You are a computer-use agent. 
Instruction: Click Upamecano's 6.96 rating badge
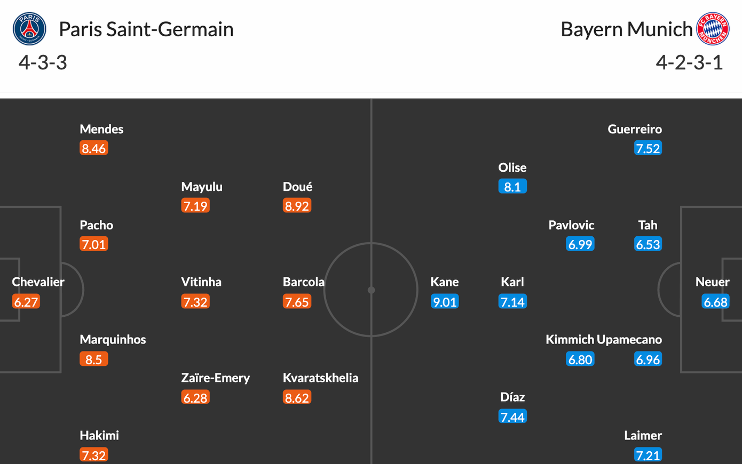pos(648,359)
